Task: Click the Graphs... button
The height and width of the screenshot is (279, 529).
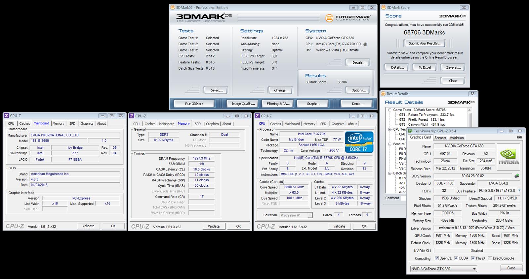Action: (313, 104)
